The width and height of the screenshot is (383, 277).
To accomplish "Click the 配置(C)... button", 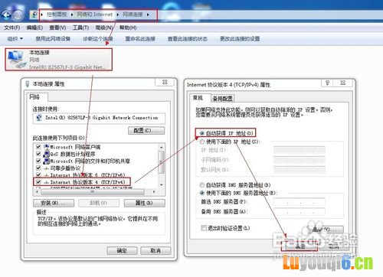I will [x=146, y=131].
